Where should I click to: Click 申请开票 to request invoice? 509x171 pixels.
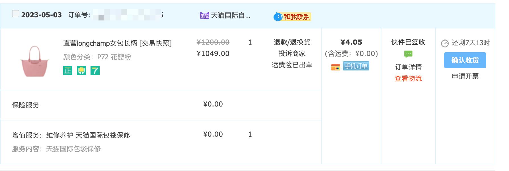click(465, 76)
